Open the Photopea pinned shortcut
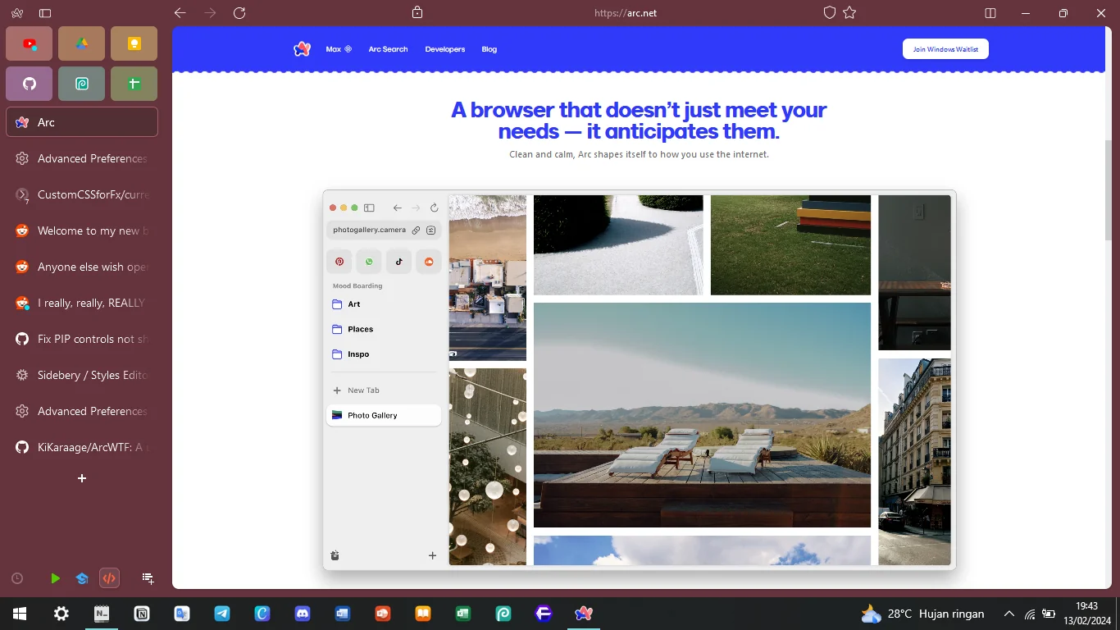This screenshot has width=1120, height=630. [81, 83]
